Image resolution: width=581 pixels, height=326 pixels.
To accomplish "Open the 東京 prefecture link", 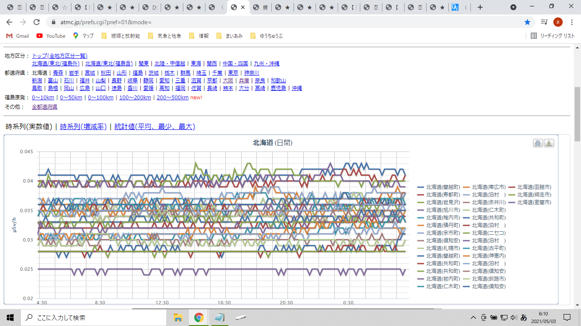I will (x=233, y=73).
